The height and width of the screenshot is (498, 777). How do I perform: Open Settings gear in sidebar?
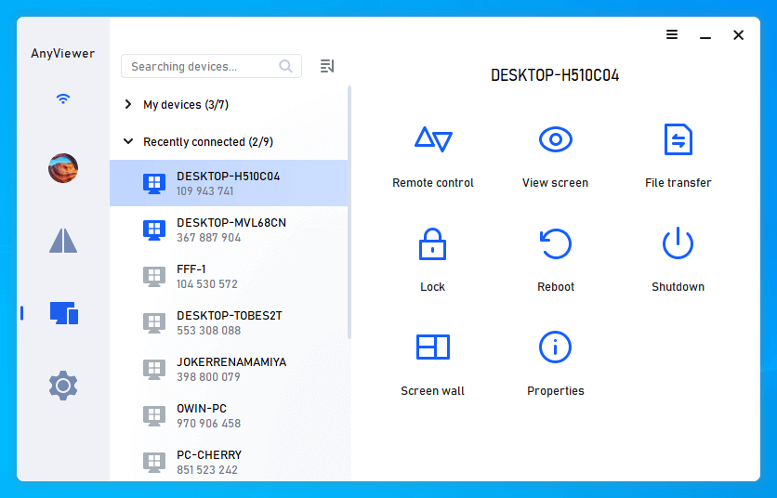click(63, 386)
